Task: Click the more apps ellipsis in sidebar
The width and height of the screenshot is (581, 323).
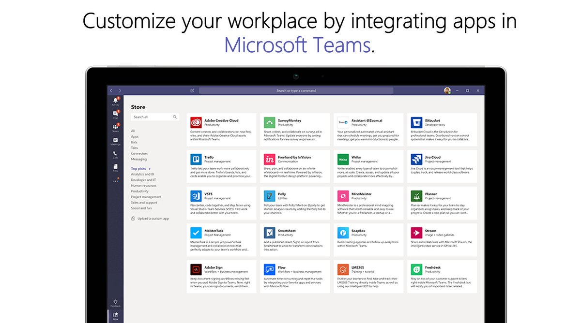Action: point(115,181)
